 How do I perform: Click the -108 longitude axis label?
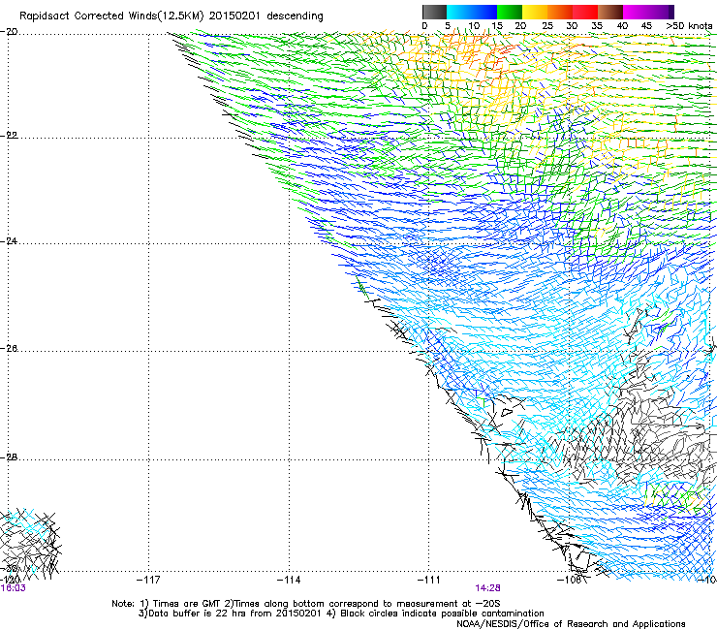click(x=569, y=581)
